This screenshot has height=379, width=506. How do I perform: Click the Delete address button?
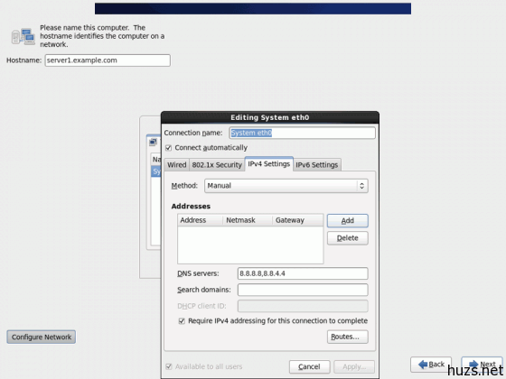coord(348,238)
